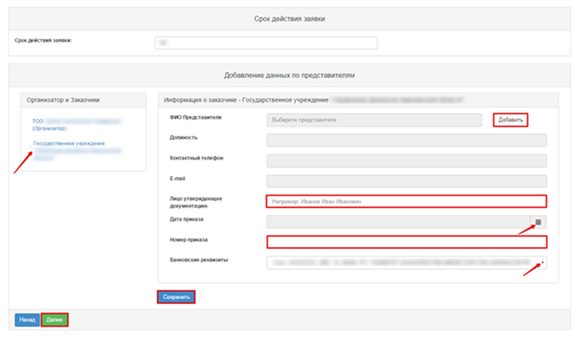
Task: Select the Государственное учреждение customer link
Action: click(77, 150)
